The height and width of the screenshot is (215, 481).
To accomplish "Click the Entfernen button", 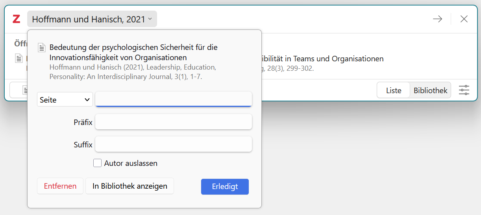I will click(60, 186).
